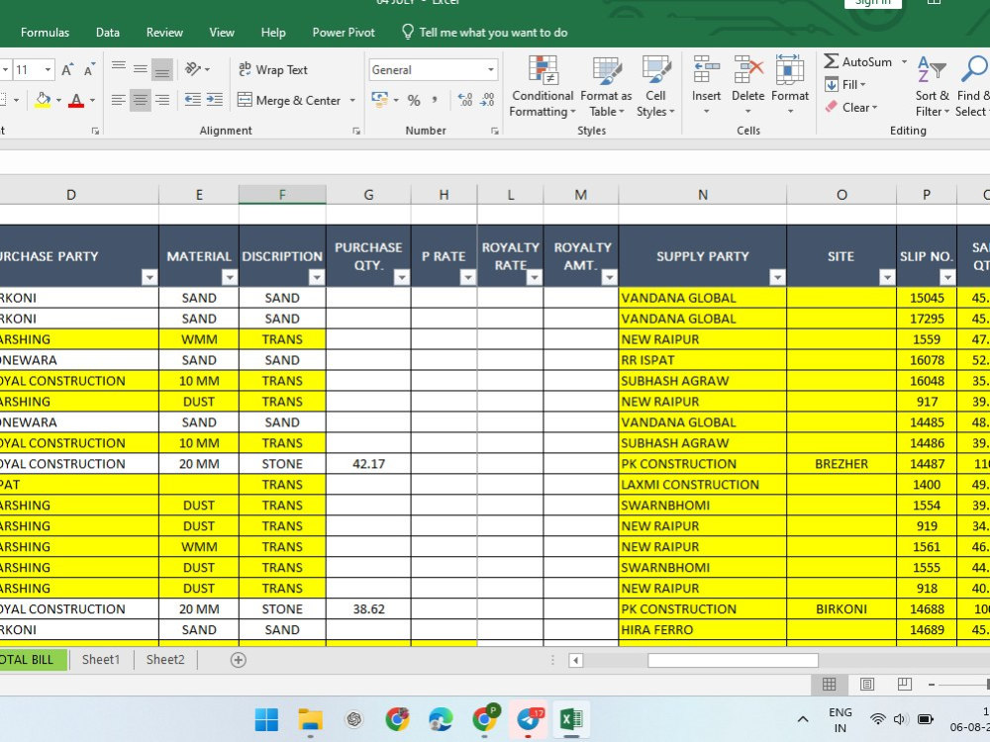The height and width of the screenshot is (742, 990).
Task: Toggle center horizontal alignment
Action: pos(141,100)
